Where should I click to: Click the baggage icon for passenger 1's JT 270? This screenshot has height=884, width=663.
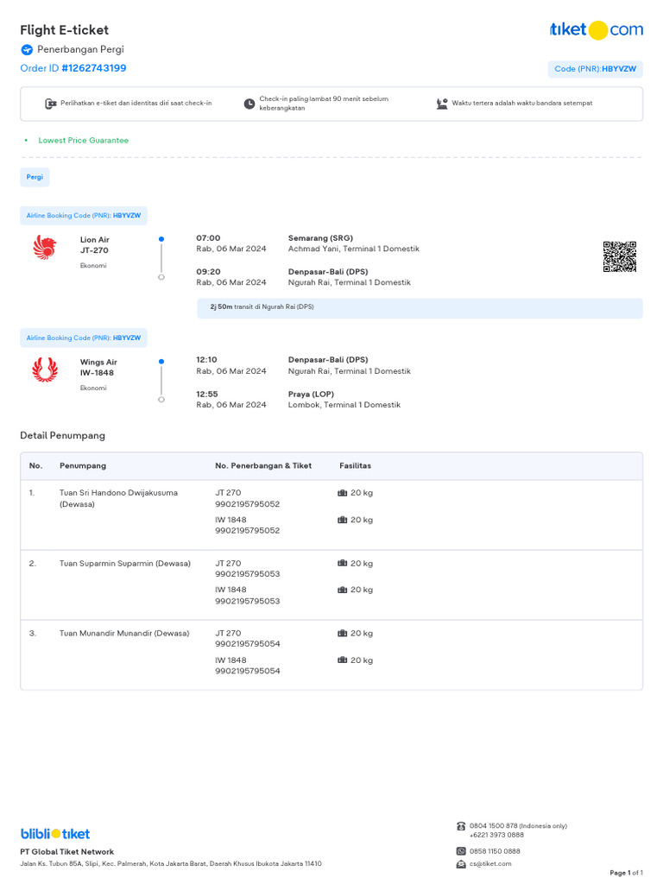pos(343,493)
